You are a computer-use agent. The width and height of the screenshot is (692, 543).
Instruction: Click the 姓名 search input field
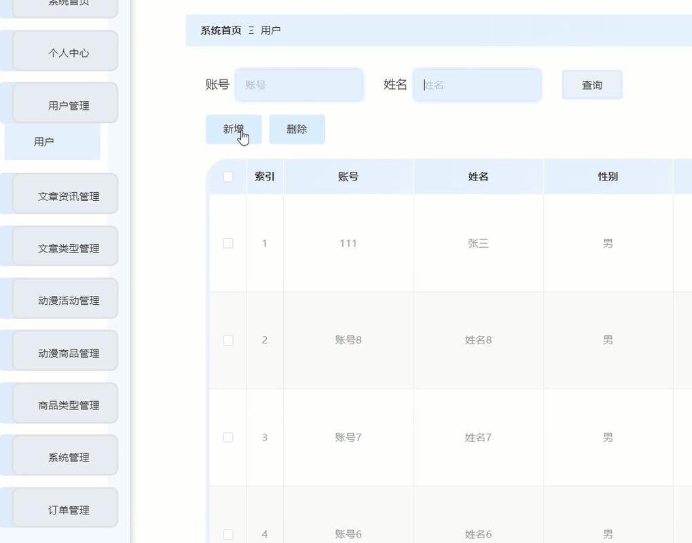tap(477, 84)
